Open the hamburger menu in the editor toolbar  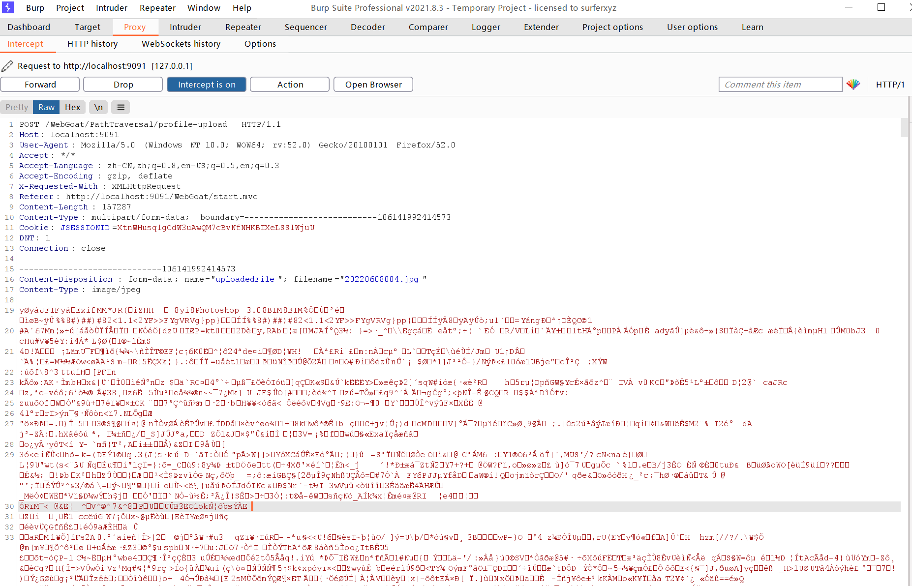pos(121,107)
